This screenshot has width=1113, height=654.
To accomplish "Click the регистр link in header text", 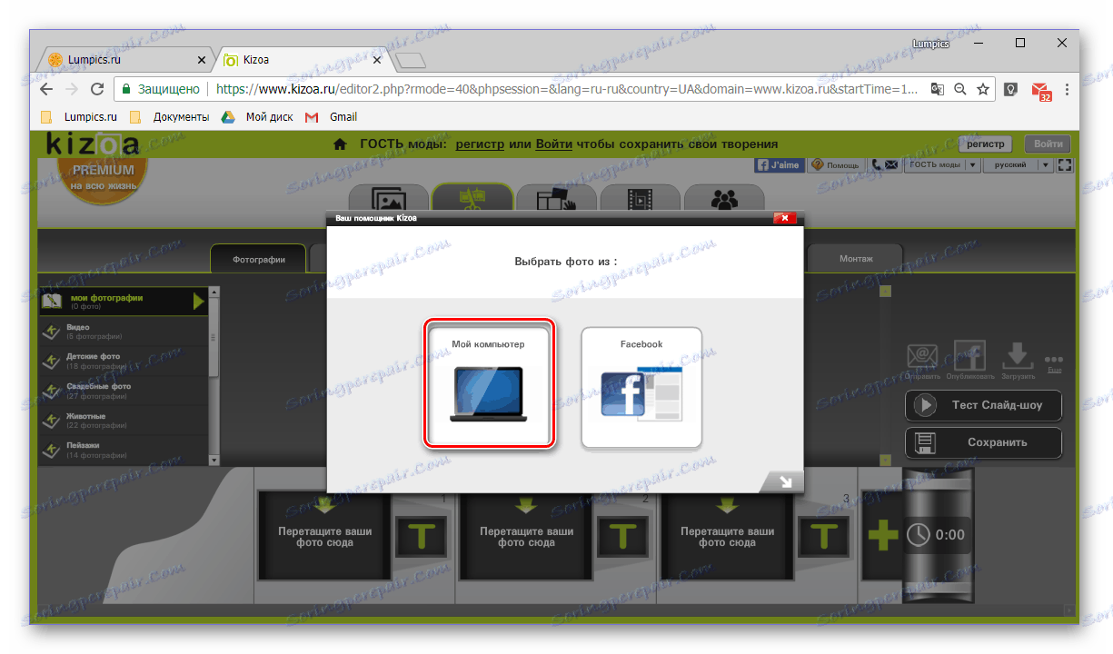I will (x=481, y=144).
